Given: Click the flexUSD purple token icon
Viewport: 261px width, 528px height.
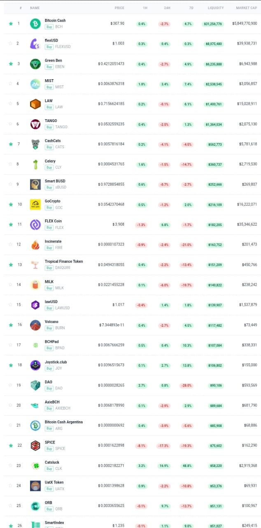Looking at the screenshot, I should (x=35, y=44).
